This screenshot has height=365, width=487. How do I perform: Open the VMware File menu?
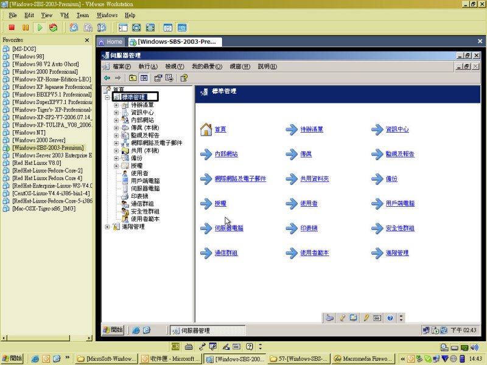click(x=13, y=15)
